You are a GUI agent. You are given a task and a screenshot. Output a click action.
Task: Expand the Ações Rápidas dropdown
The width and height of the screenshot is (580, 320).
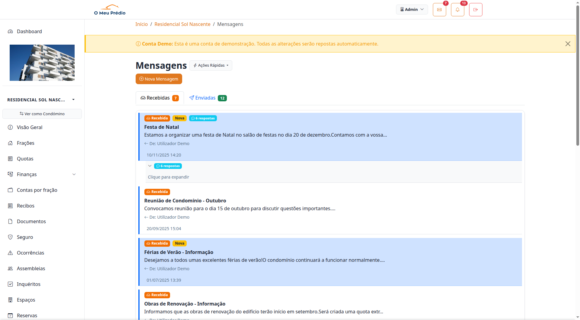[x=211, y=65]
